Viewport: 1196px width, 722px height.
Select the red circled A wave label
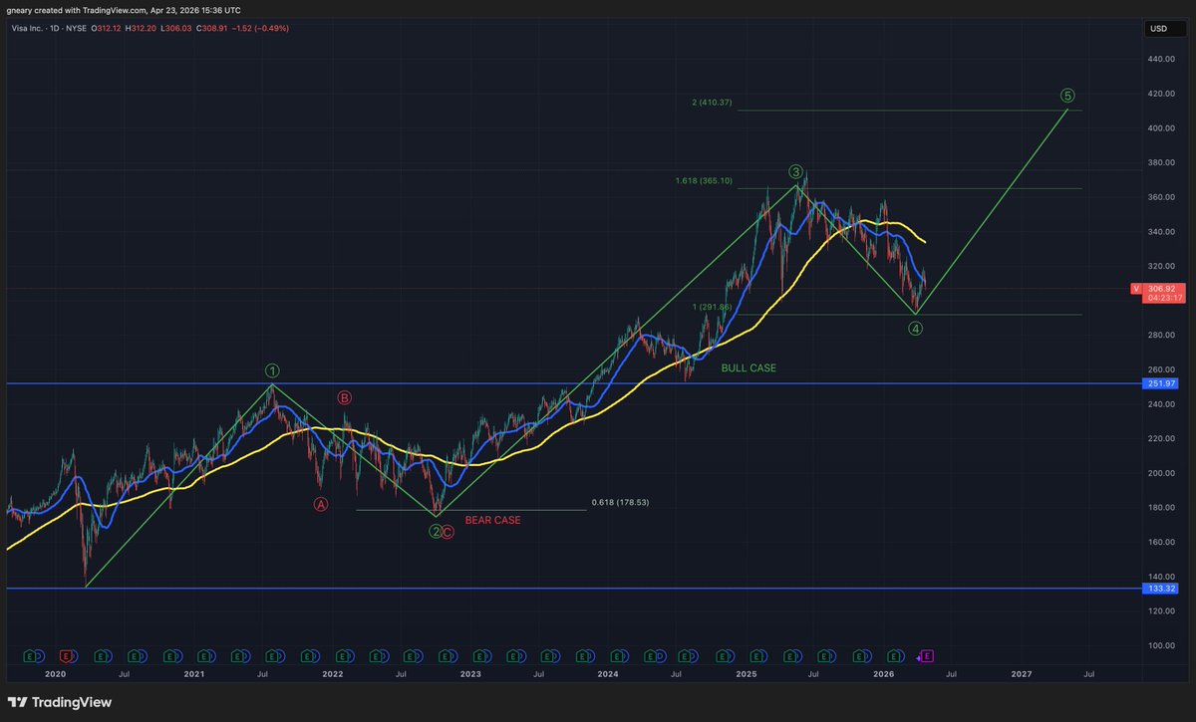click(321, 504)
